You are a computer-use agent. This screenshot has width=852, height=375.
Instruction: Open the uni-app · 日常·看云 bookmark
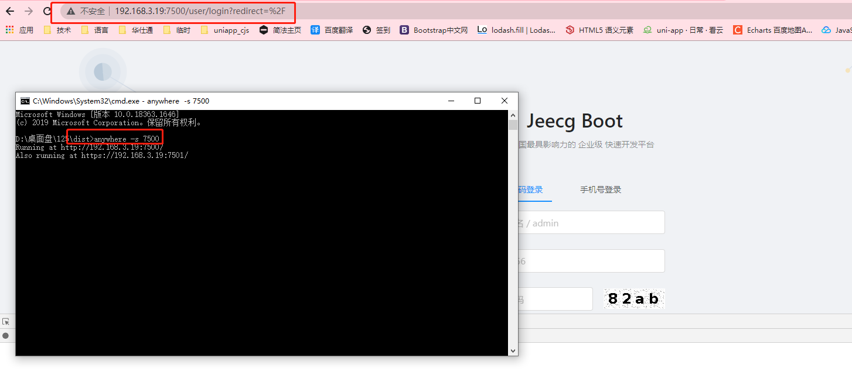(x=646, y=30)
